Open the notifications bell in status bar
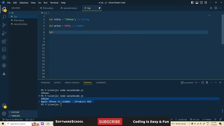The image size is (224, 126). pos(220,119)
